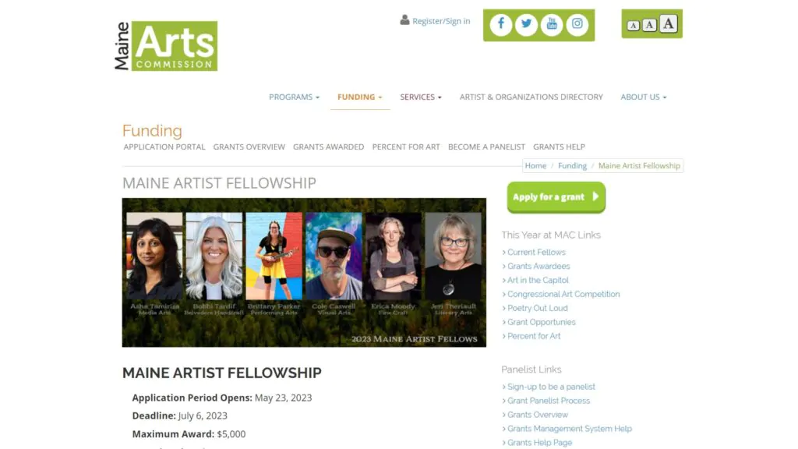The height and width of the screenshot is (449, 798).
Task: Expand the Funding dropdown menu
Action: [360, 97]
